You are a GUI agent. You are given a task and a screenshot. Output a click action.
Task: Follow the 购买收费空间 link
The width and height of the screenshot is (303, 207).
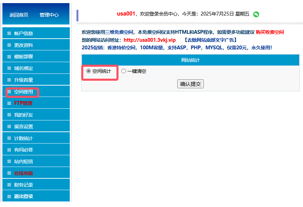point(270,32)
